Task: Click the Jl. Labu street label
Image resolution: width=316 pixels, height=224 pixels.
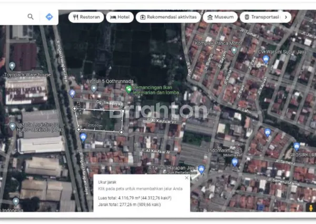Action: pos(244,110)
